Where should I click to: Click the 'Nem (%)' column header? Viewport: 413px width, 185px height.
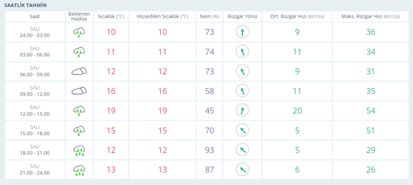209,17
